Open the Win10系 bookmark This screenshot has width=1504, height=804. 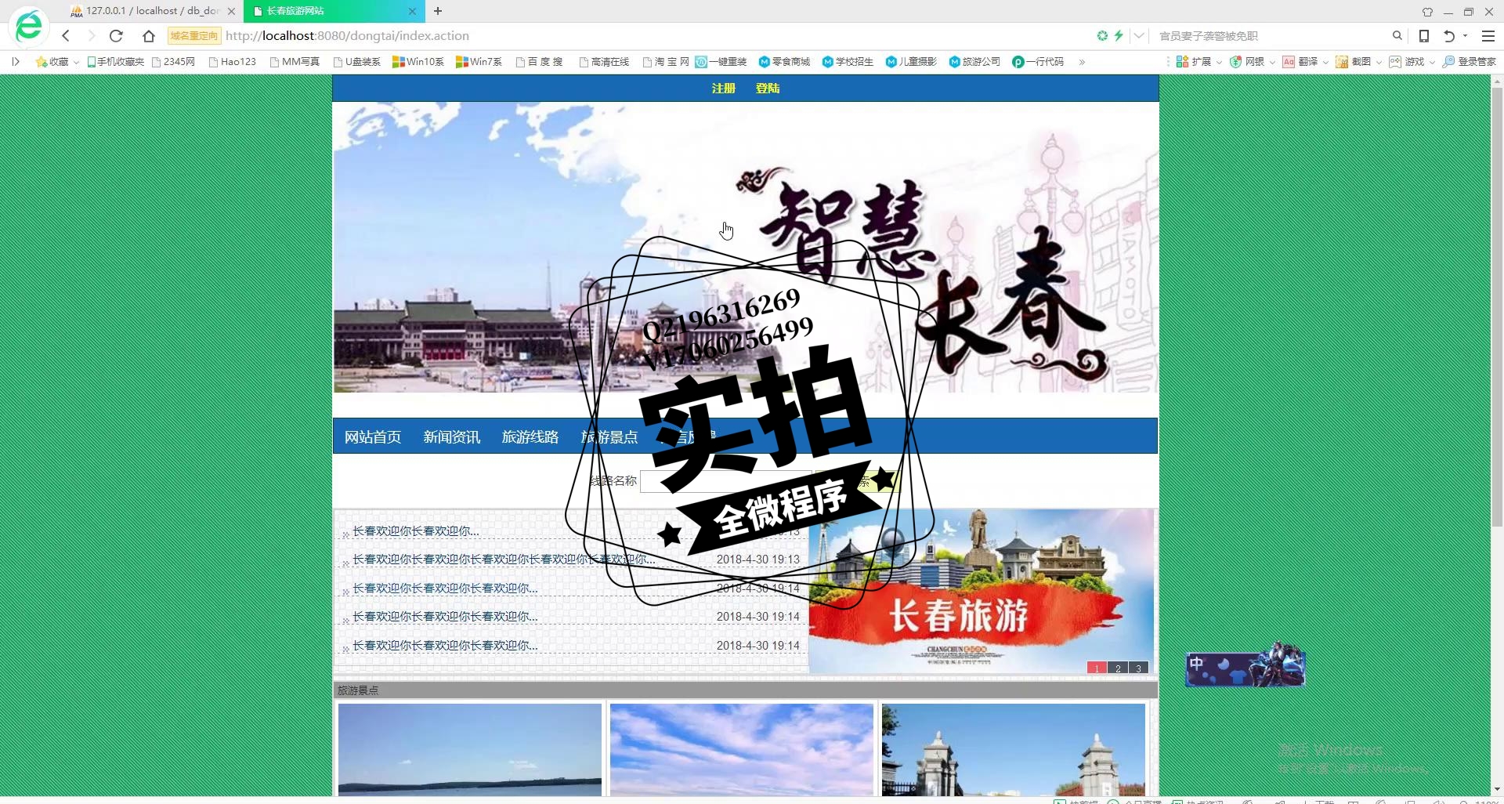coord(418,62)
